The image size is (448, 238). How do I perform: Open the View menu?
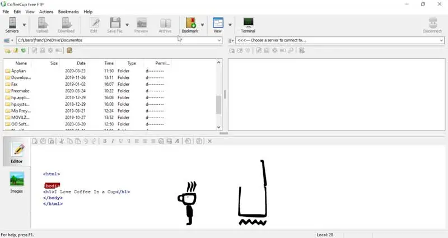click(x=30, y=12)
